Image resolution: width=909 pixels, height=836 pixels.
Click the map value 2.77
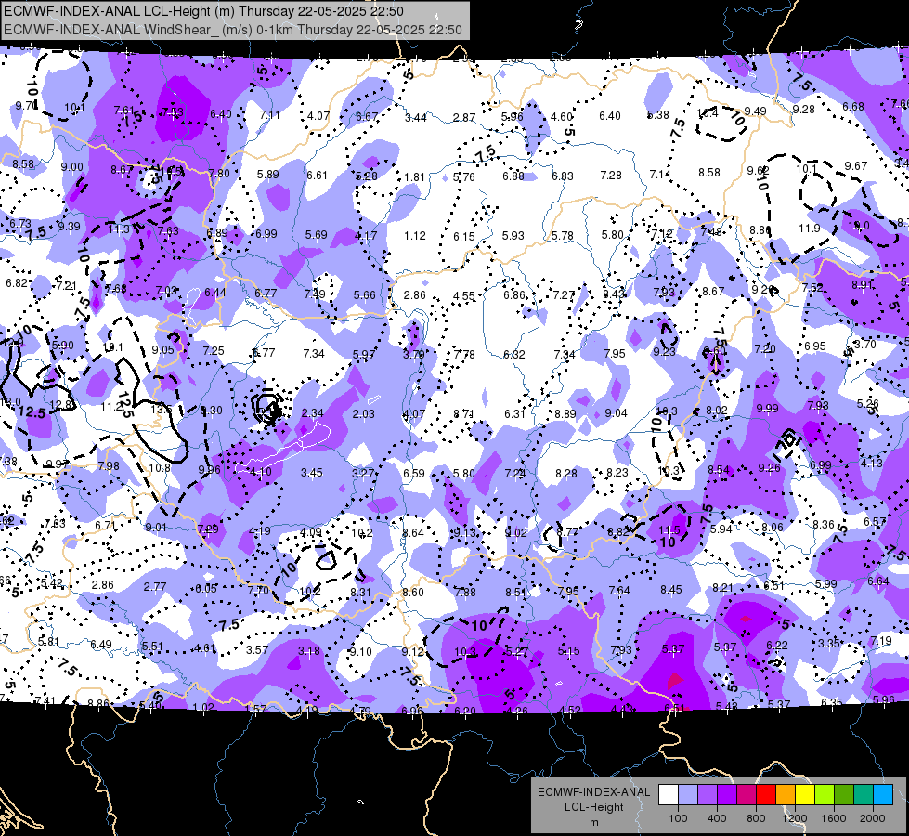tap(155, 586)
